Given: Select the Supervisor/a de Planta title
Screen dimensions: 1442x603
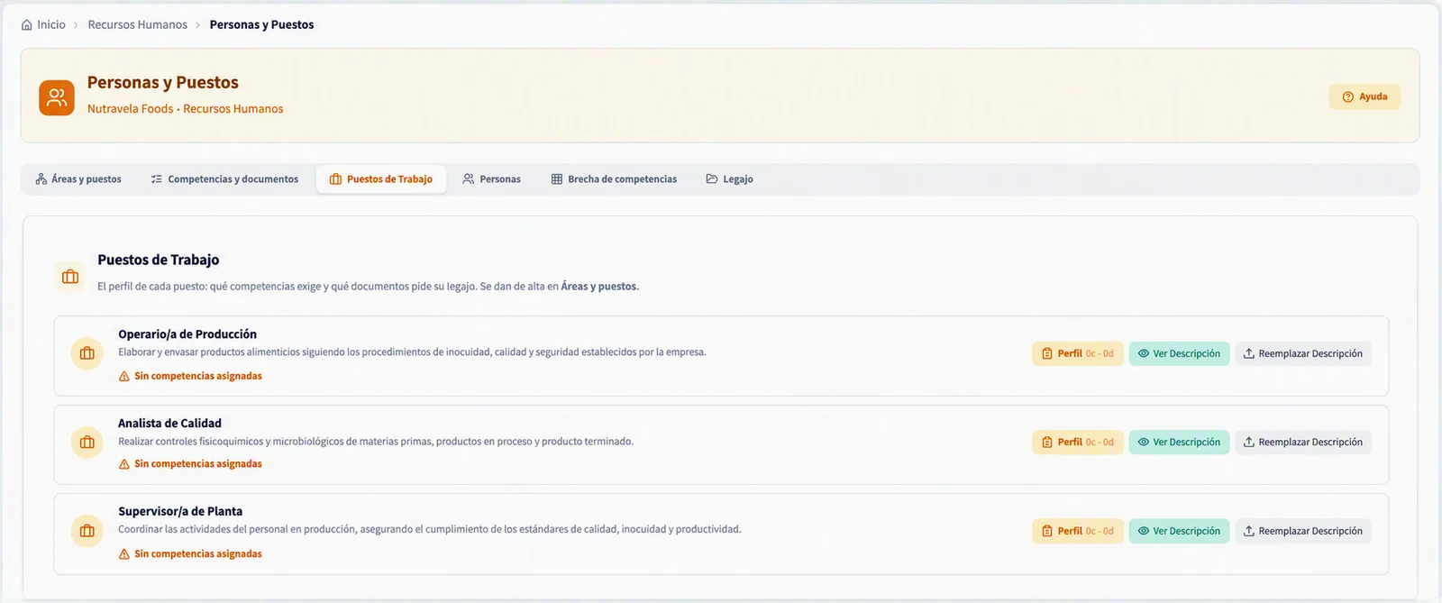Looking at the screenshot, I should [x=180, y=511].
